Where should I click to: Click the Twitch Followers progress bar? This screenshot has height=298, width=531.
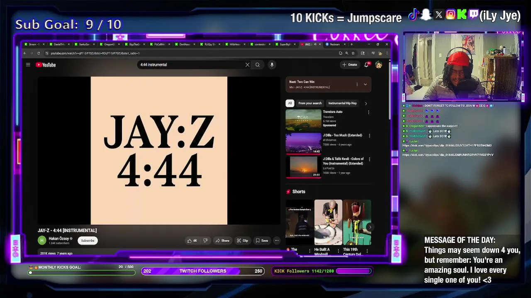pos(203,271)
